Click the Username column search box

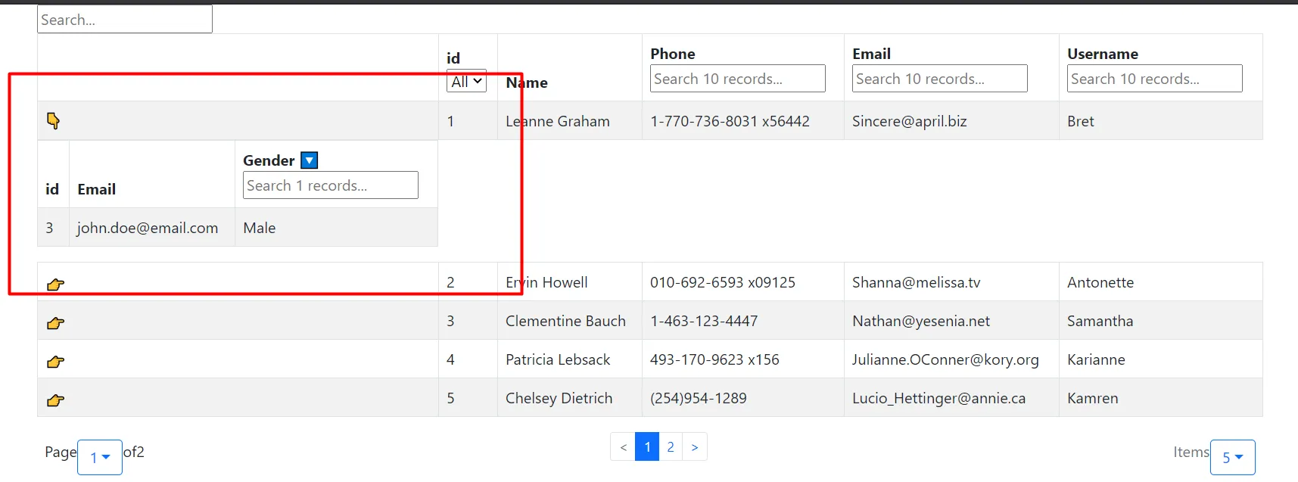click(x=1154, y=79)
